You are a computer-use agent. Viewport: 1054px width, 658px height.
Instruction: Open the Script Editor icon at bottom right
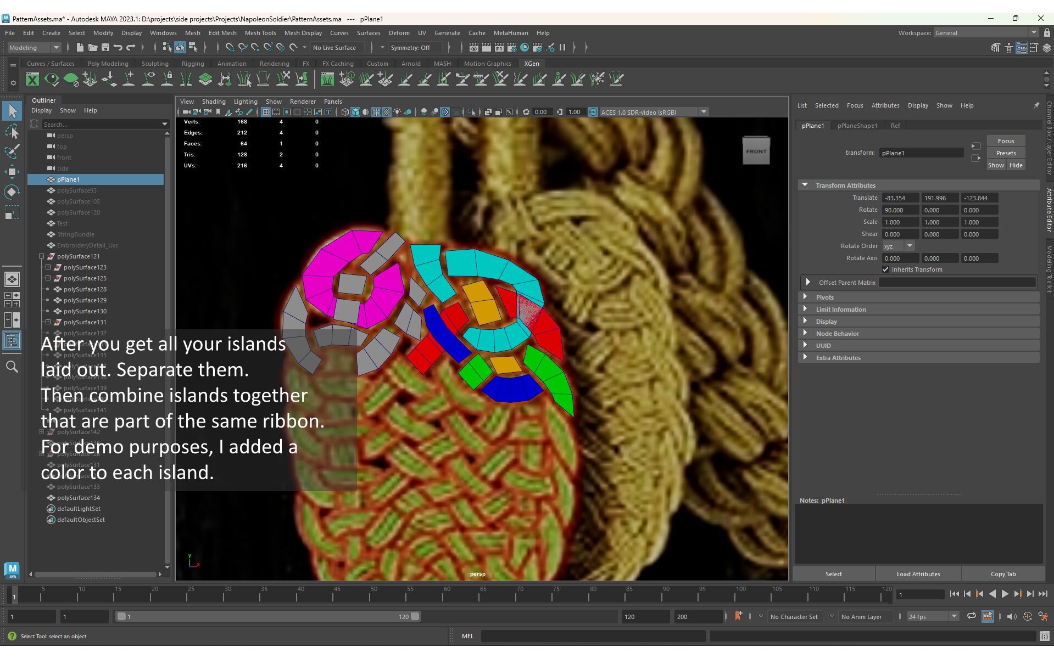pos(1045,636)
